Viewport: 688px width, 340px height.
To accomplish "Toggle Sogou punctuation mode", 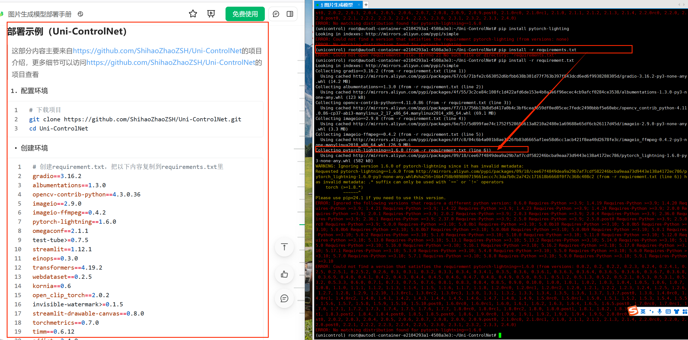I will click(651, 312).
